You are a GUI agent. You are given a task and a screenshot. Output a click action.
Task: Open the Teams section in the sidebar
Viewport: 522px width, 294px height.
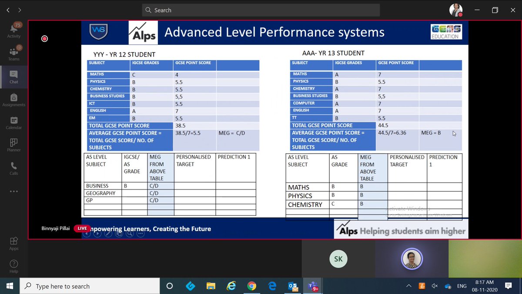13,53
